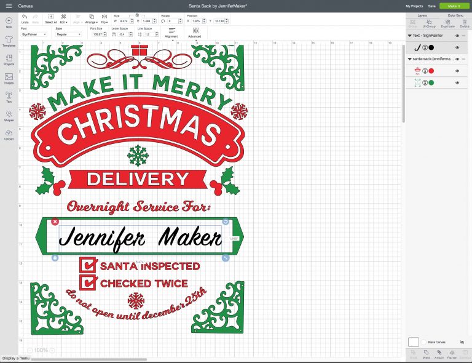Click the zoom out minus button beside 100%
472x363 pixels.
[x=29, y=350]
